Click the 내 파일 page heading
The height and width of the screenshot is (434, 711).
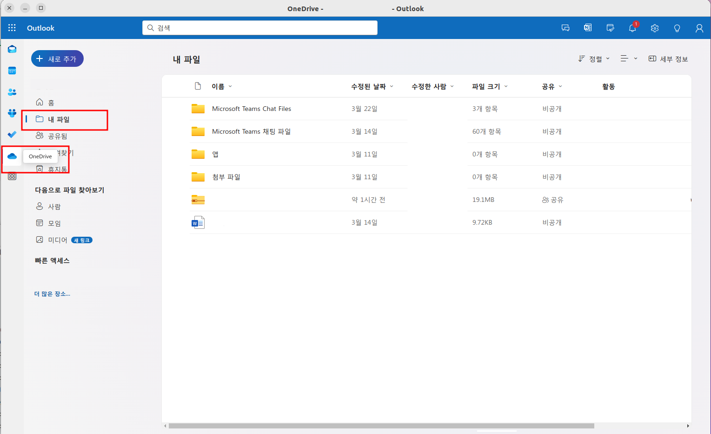pyautogui.click(x=186, y=59)
